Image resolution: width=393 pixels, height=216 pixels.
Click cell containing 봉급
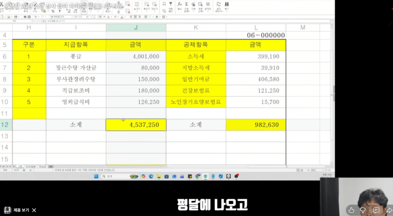[76, 57]
